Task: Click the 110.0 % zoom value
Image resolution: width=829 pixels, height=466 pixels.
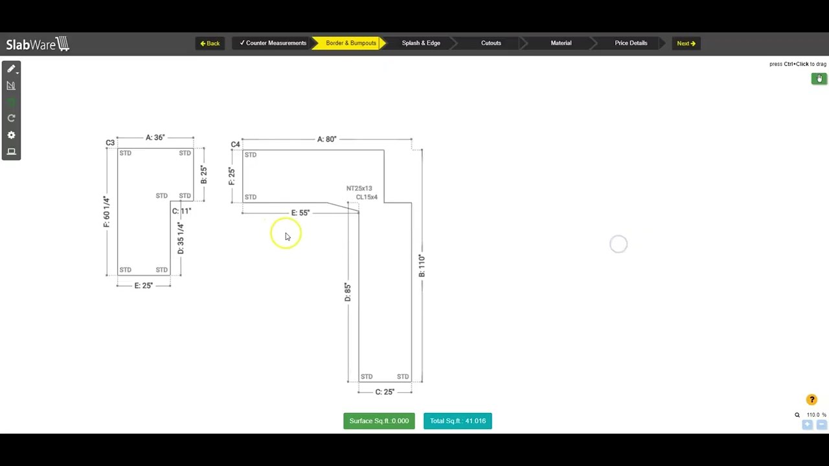Action: pyautogui.click(x=816, y=415)
